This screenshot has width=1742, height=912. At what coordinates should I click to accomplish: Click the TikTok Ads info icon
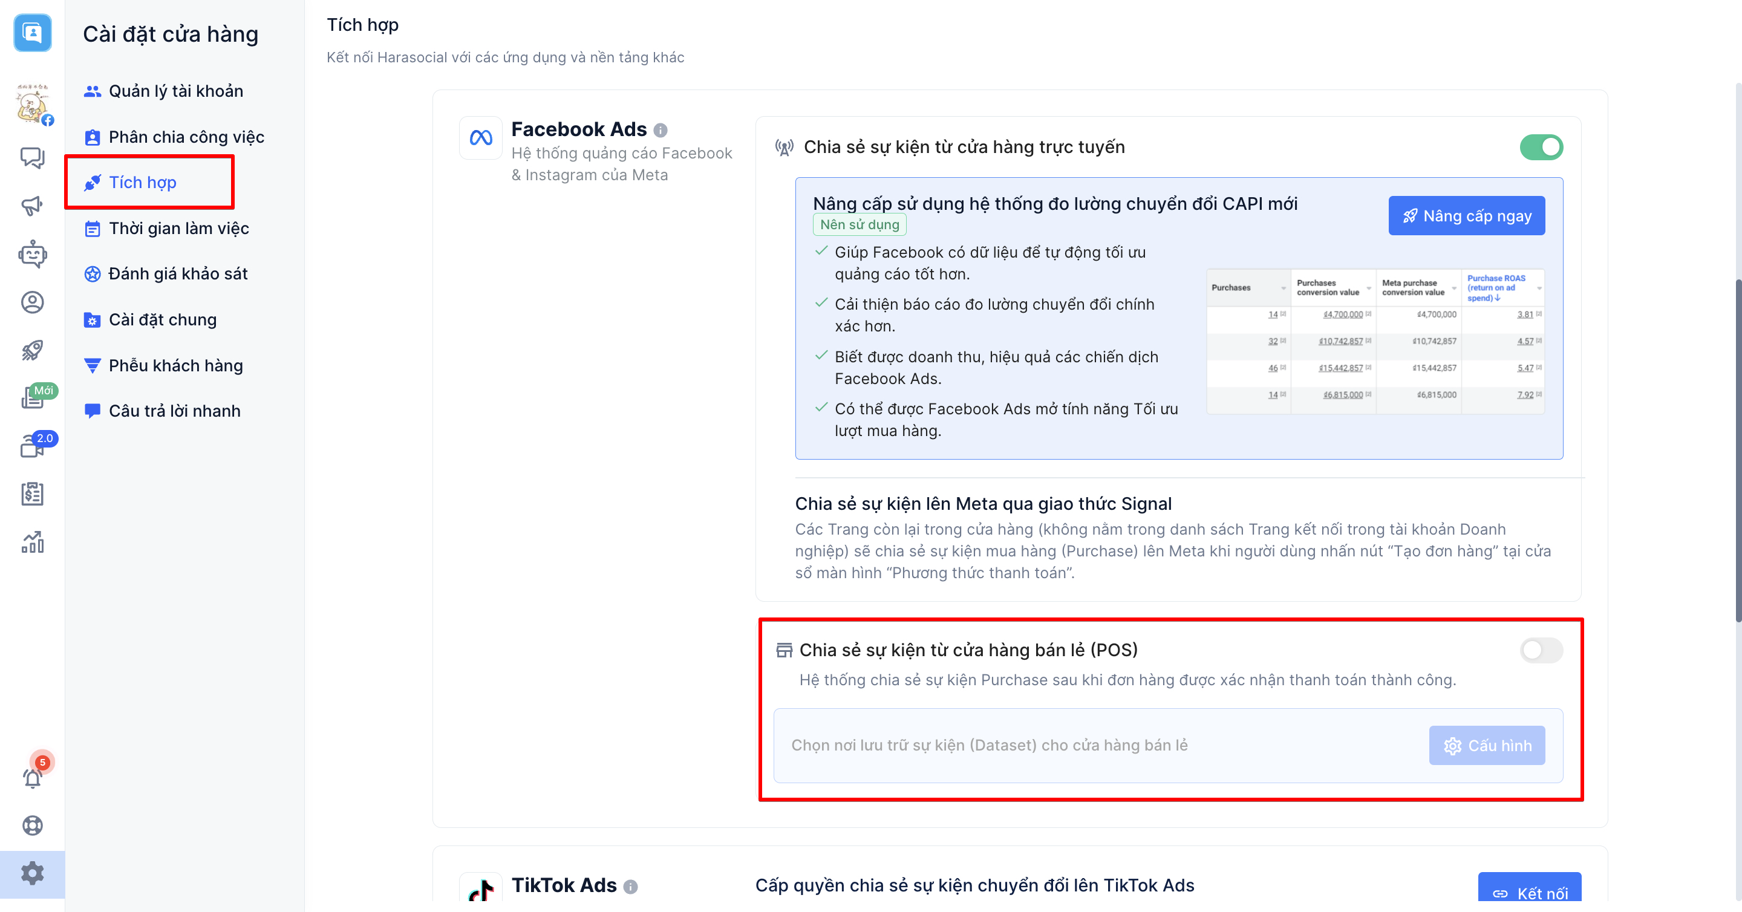pos(630,887)
